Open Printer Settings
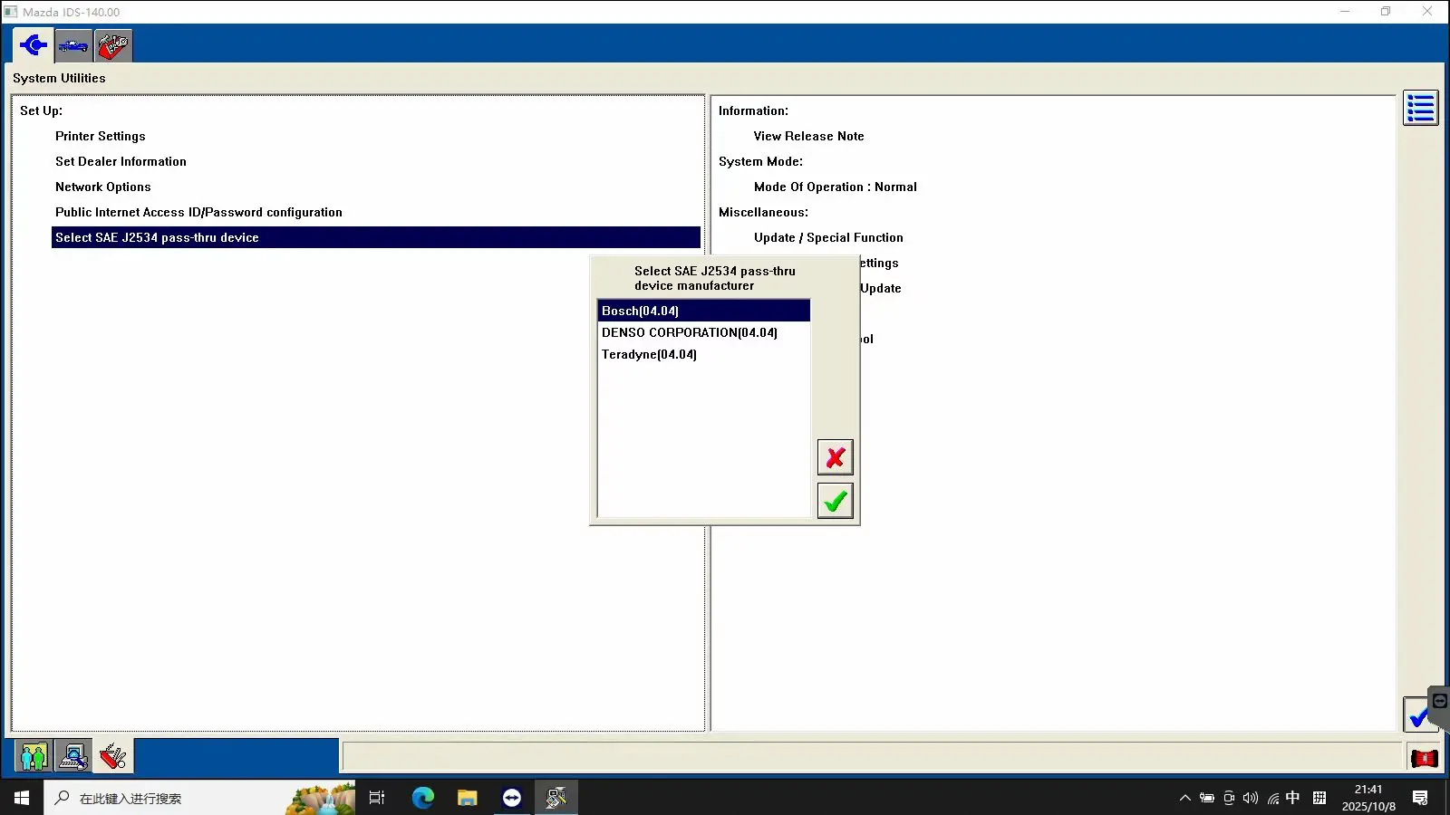The width and height of the screenshot is (1450, 815). click(x=100, y=136)
